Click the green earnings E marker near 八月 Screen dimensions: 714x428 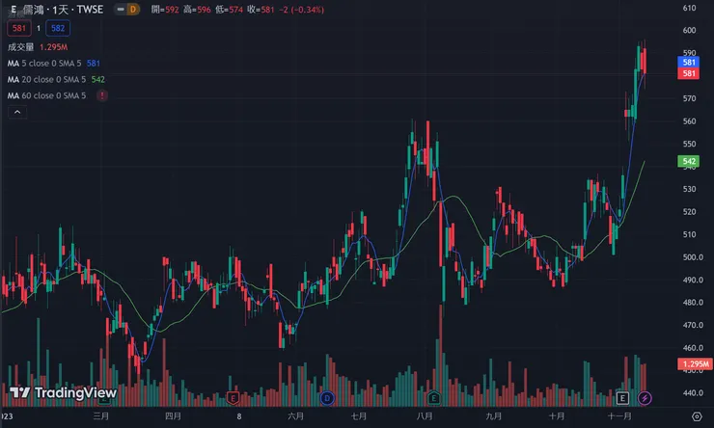[433, 398]
